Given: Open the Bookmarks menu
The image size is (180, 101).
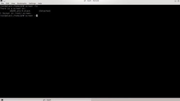Looking at the screenshot, I should pos(22,3).
